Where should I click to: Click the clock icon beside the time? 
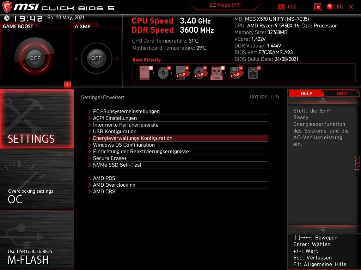[7, 18]
